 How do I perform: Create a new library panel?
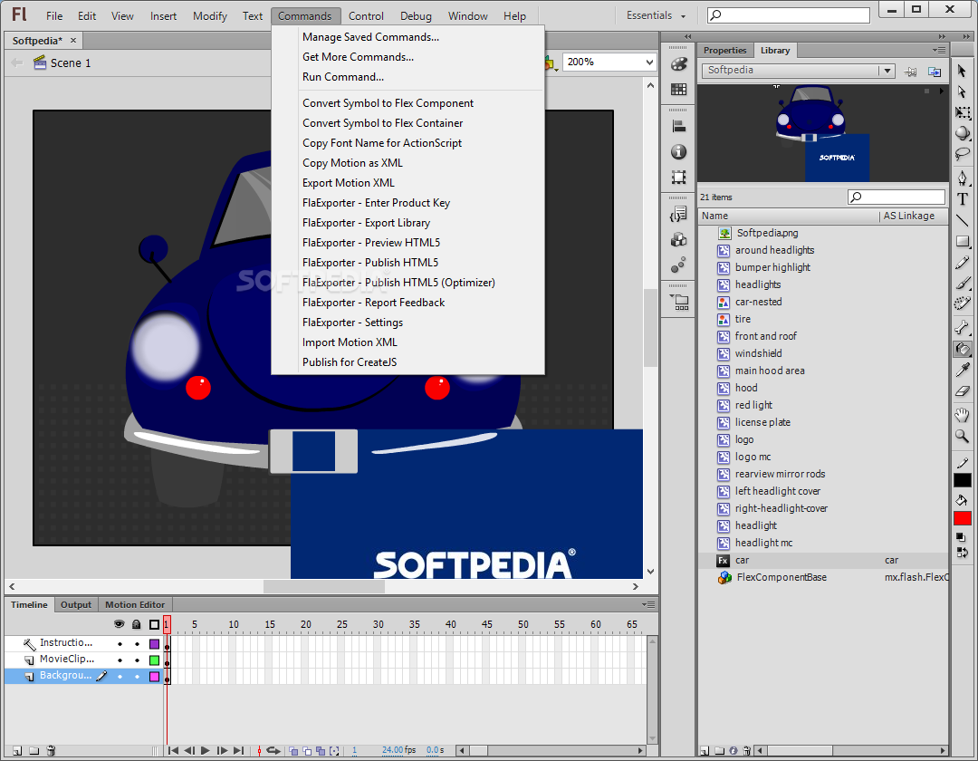click(935, 72)
